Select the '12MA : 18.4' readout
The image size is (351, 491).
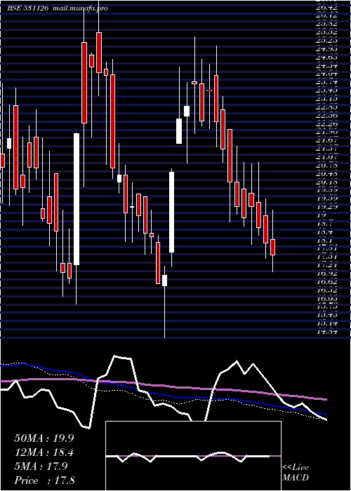pyautogui.click(x=45, y=452)
